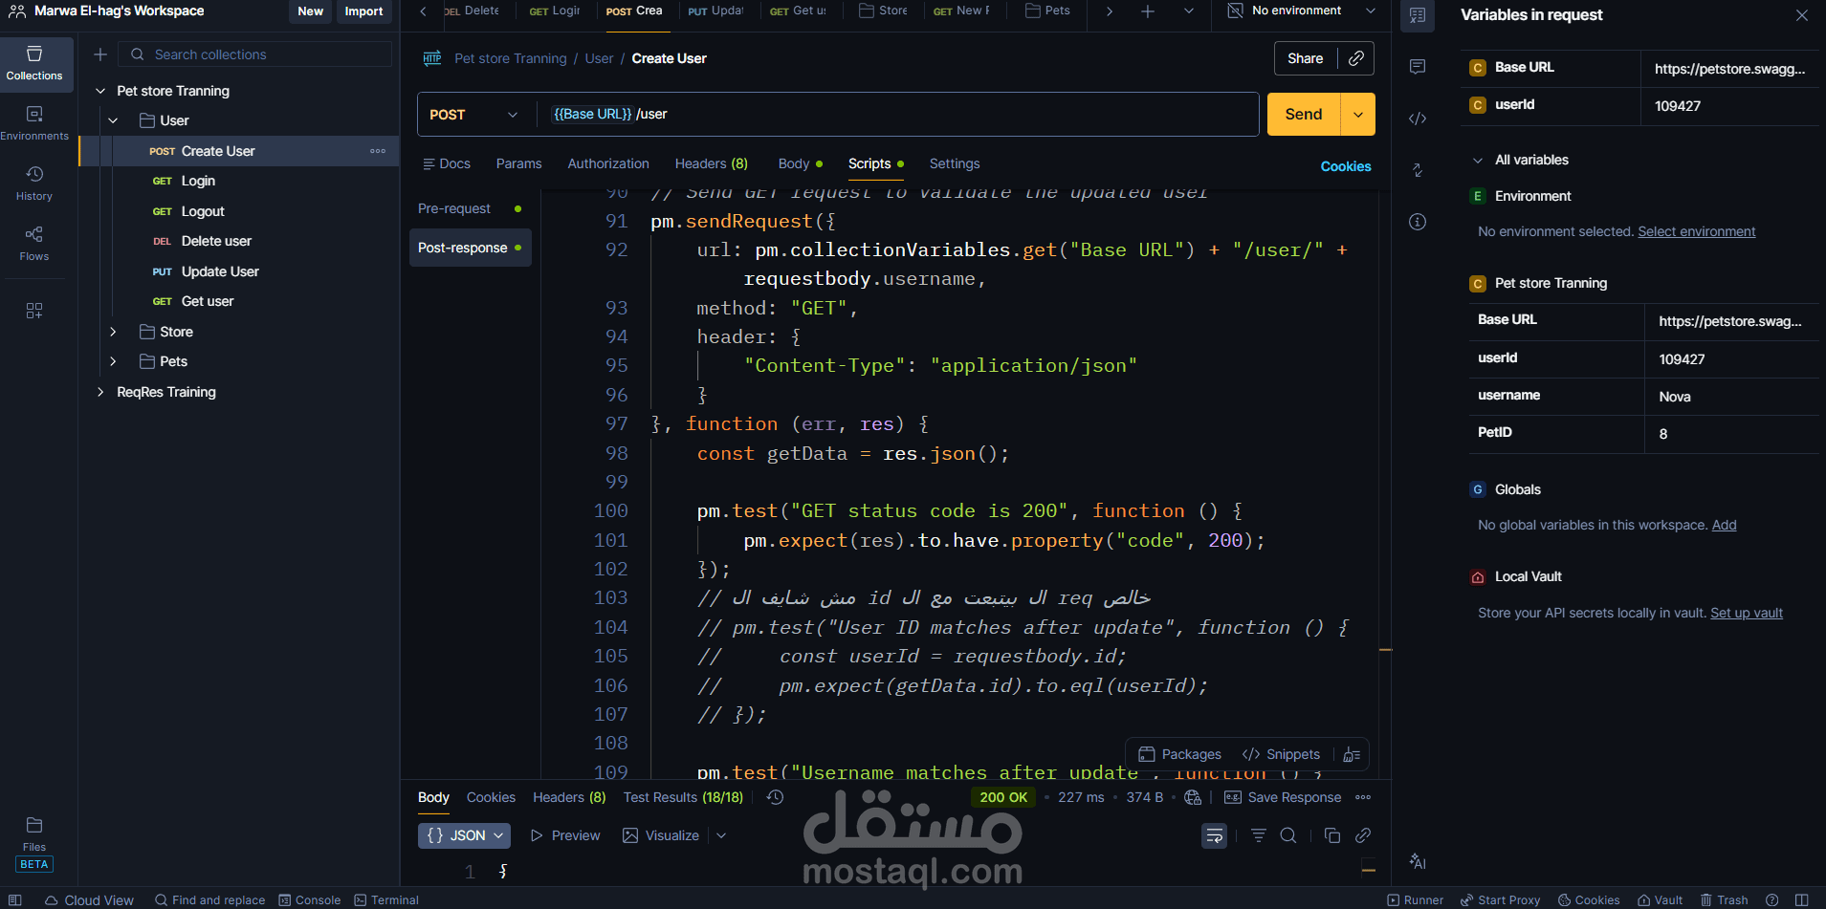Image resolution: width=1826 pixels, height=909 pixels.
Task: Click the filter response icon
Action: click(x=1259, y=835)
